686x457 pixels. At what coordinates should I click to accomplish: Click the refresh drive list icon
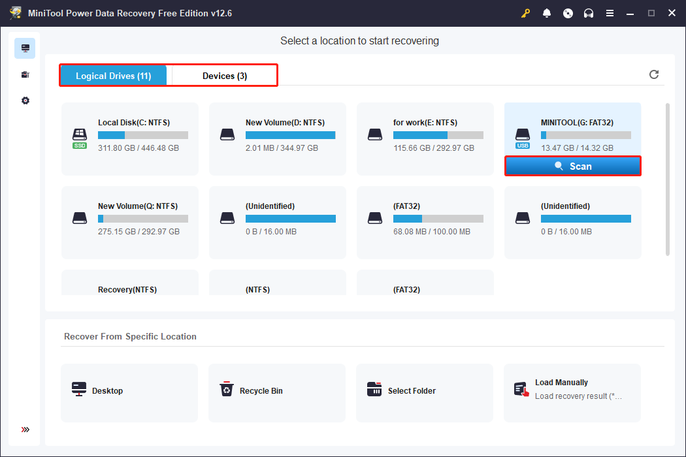[653, 74]
